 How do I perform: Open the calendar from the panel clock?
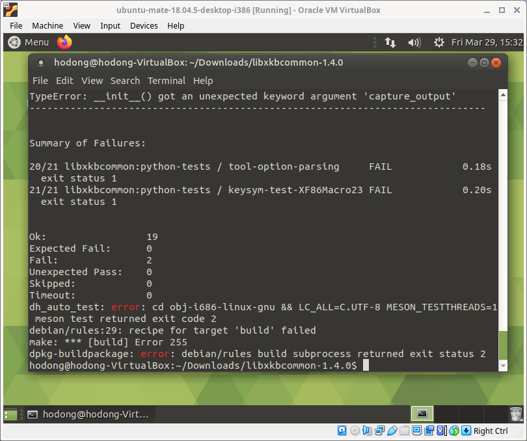click(x=487, y=42)
